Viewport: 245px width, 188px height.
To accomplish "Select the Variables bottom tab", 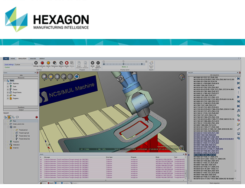I will [65, 183].
